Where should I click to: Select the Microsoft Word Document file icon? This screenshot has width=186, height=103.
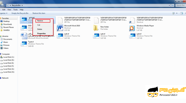(24, 36)
